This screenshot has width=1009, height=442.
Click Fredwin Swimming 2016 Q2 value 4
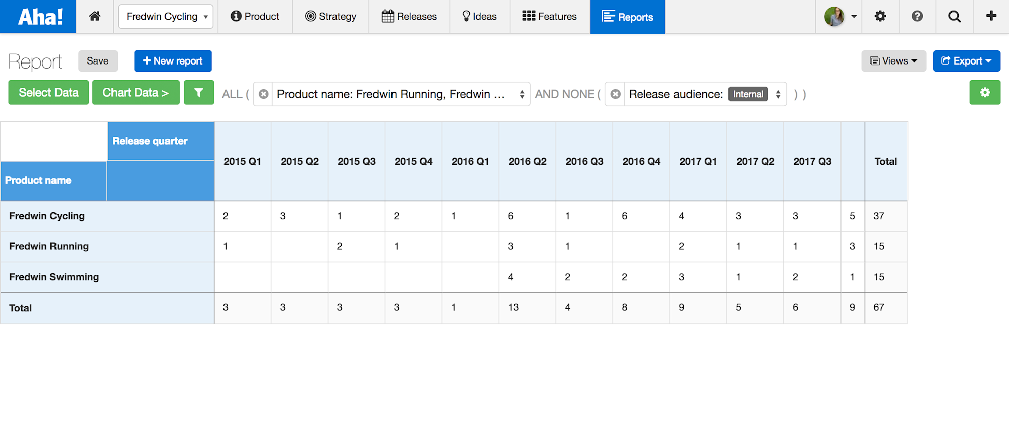pyautogui.click(x=511, y=277)
